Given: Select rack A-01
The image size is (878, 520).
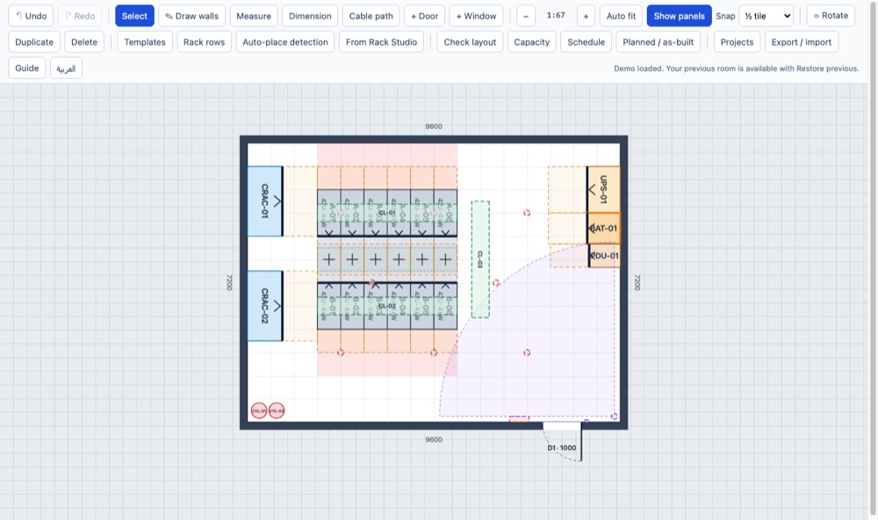Looking at the screenshot, I should (x=328, y=213).
